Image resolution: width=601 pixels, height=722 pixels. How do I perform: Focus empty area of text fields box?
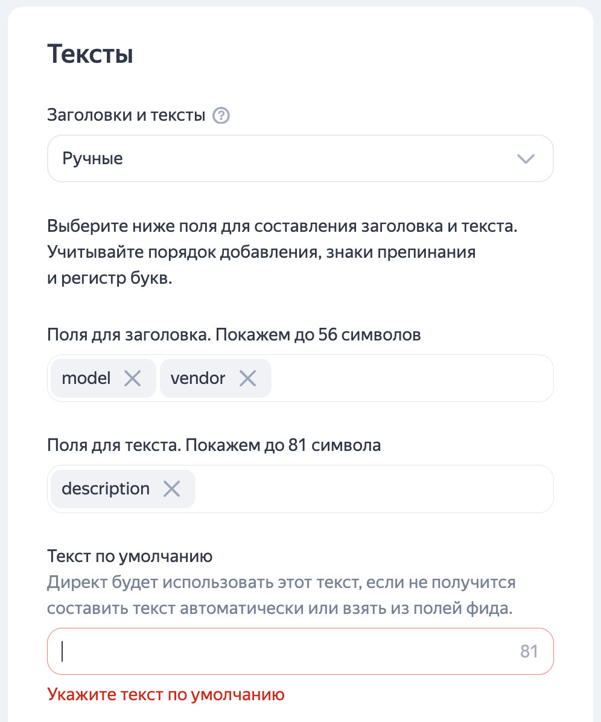pyautogui.click(x=374, y=489)
